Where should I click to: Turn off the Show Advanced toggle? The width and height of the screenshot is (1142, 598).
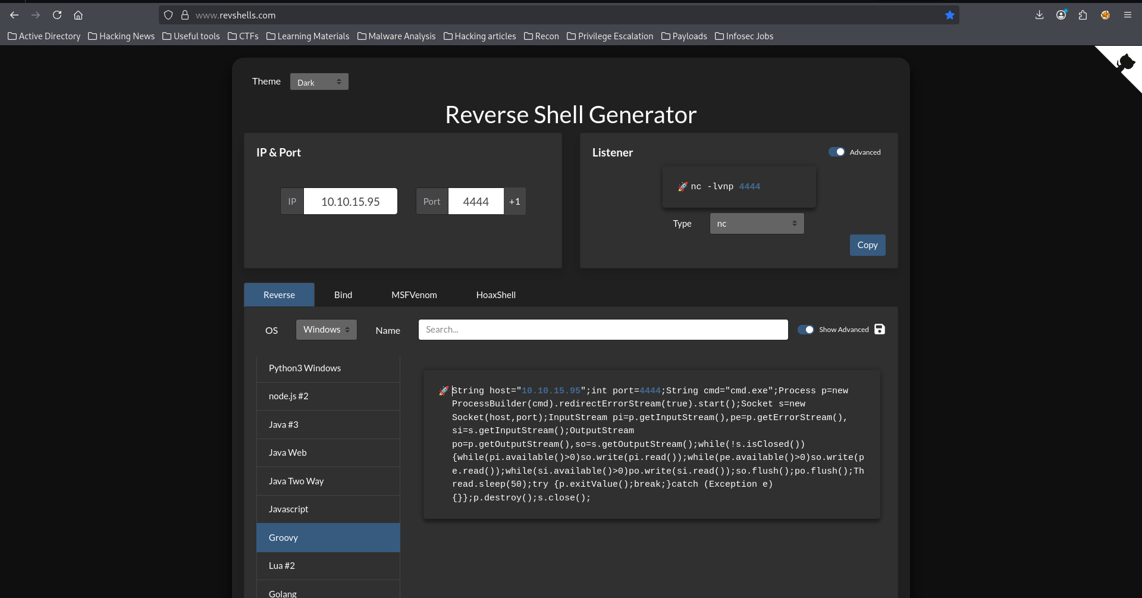click(x=806, y=329)
